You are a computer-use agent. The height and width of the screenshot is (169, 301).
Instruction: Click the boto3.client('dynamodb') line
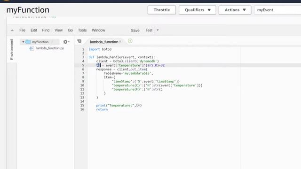(127, 61)
